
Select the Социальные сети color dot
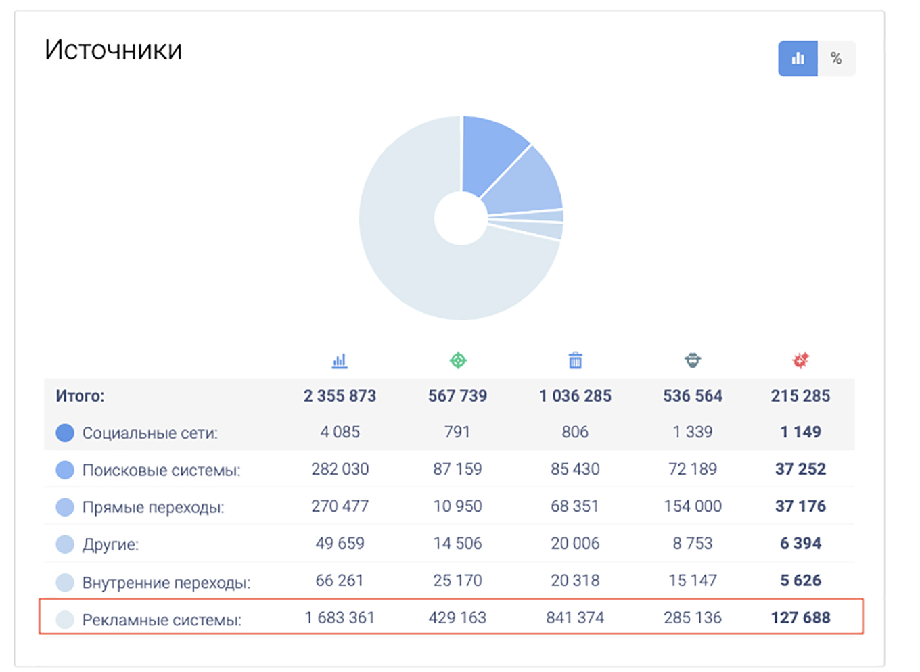coord(65,433)
